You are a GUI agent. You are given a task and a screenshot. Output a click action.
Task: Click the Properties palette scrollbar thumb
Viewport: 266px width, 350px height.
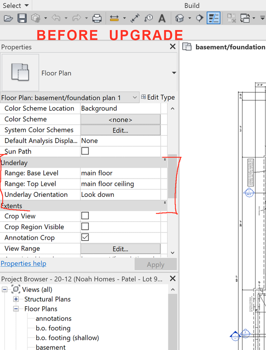point(172,176)
